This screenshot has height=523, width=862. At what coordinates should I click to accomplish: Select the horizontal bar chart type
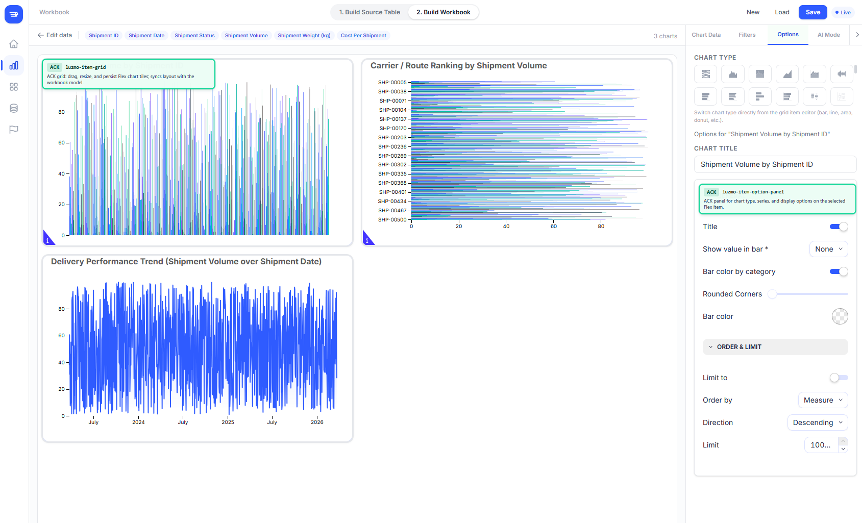coord(705,96)
